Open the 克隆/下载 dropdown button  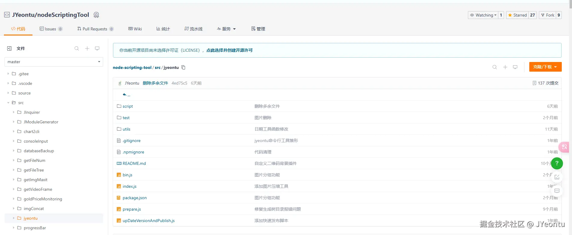coord(545,67)
